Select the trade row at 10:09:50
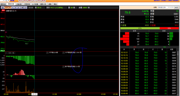 pyautogui.click(x=148, y=66)
